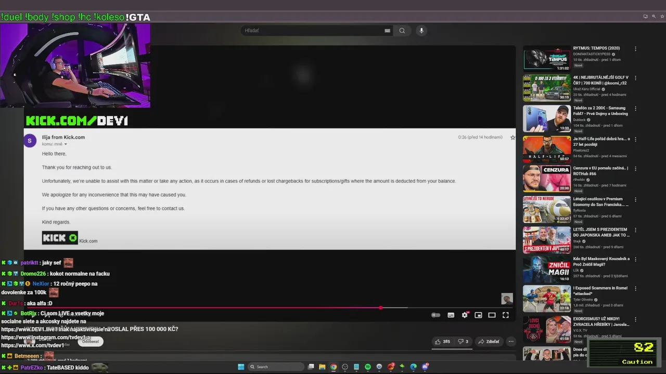Click the sender avatar 'S' in the email
This screenshot has width=666, height=374.
tap(30, 140)
